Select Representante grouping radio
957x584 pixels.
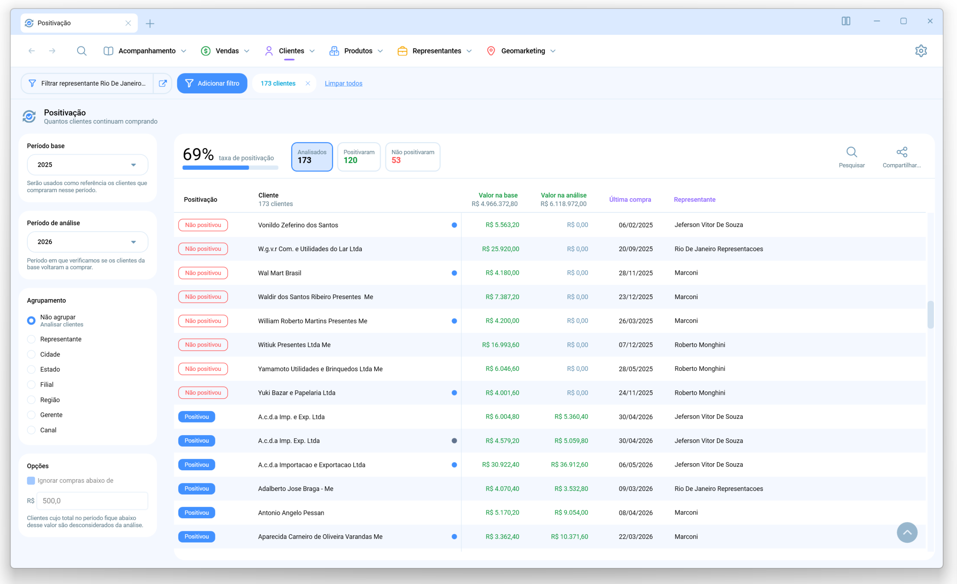click(31, 339)
